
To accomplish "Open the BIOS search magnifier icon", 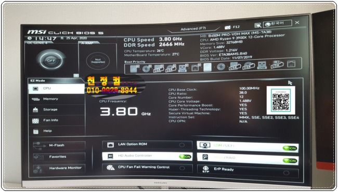I will click(x=258, y=25).
